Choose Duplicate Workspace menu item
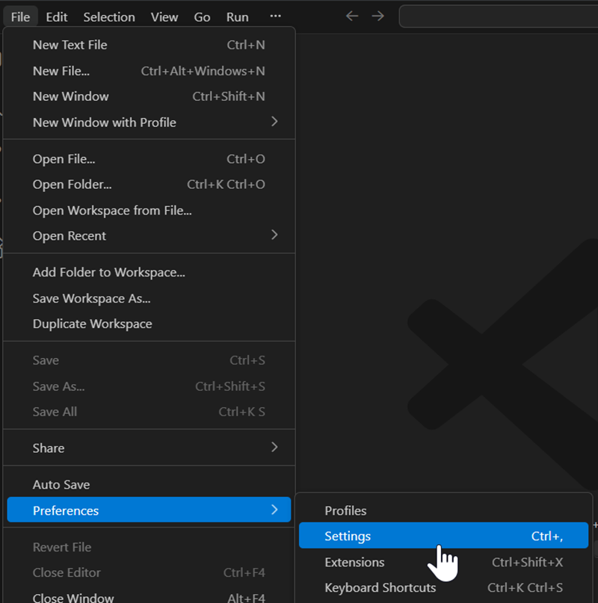 [93, 324]
